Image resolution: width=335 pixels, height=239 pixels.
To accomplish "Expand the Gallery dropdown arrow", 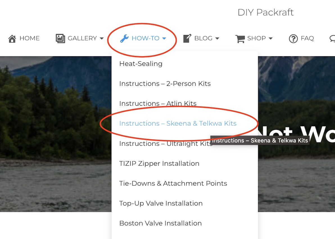I will (x=102, y=38).
